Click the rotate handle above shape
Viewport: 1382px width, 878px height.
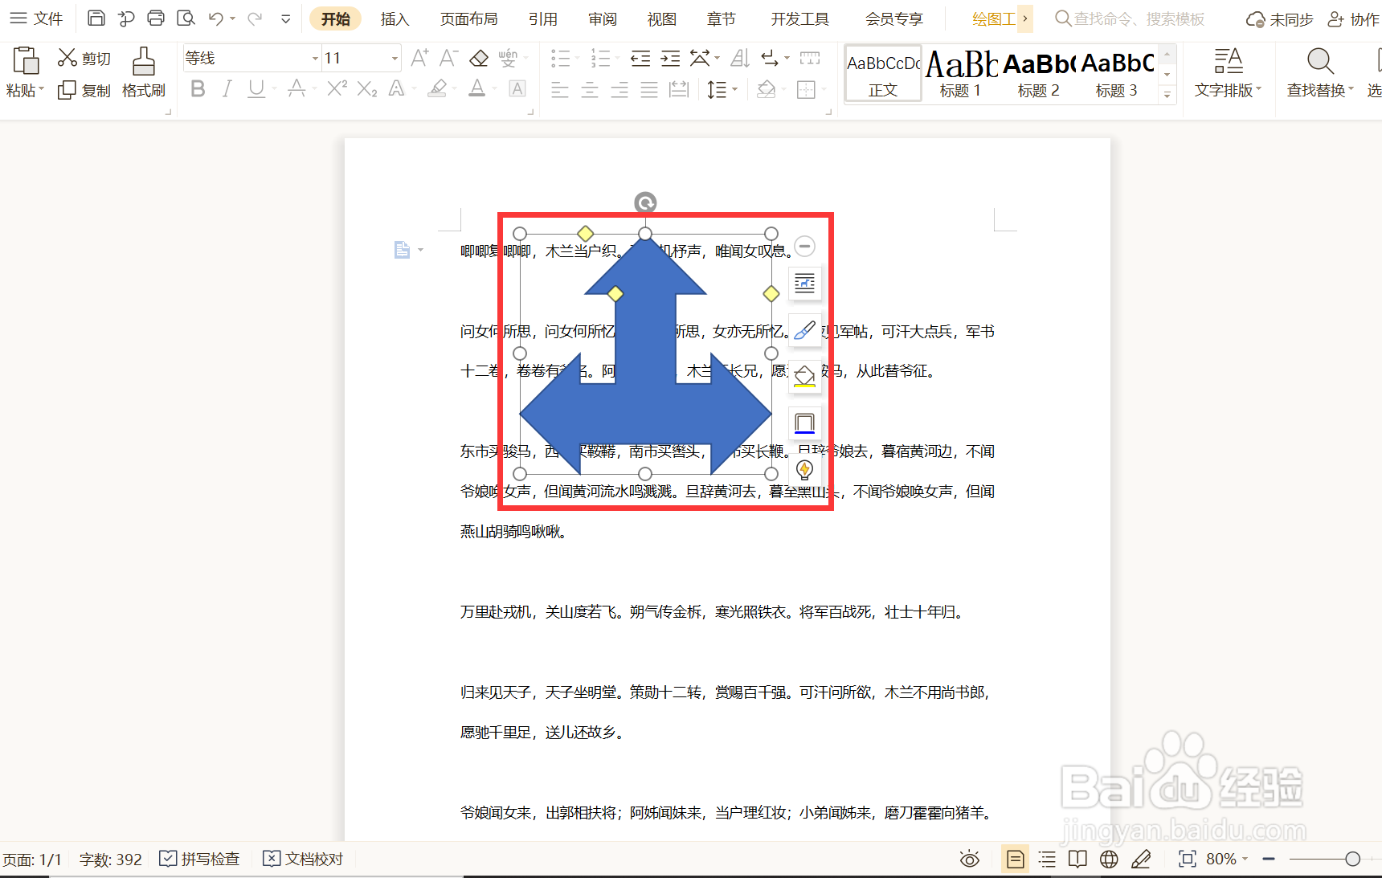tap(645, 202)
